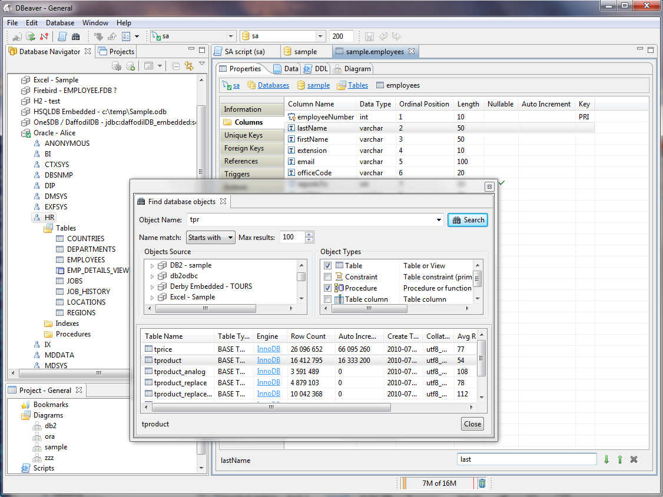The height and width of the screenshot is (497, 663).
Task: Increase the Max results stepper
Action: [x=309, y=234]
